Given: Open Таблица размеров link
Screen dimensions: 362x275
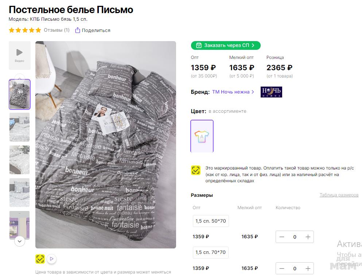Looking at the screenshot, I should (339, 195).
